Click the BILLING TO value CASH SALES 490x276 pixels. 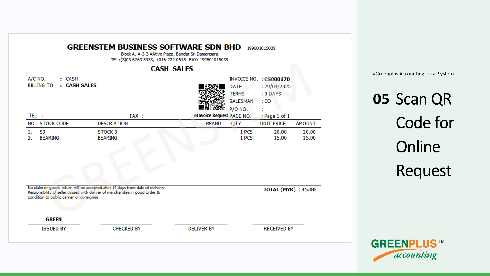click(81, 85)
